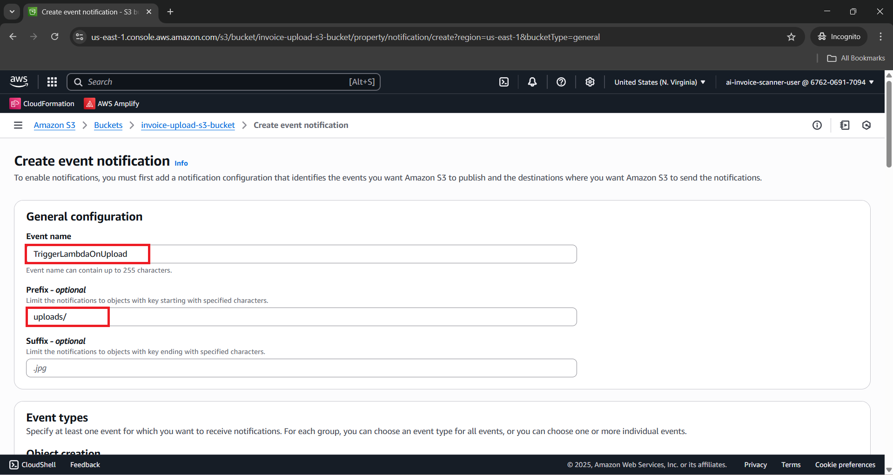Open the settings gear in AWS header
This screenshot has width=893, height=475.
pos(590,82)
